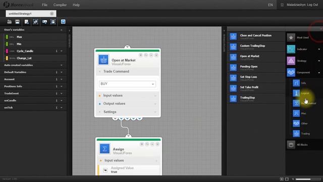
Task: Expand the onCandle section arrow
Action: (x=62, y=101)
